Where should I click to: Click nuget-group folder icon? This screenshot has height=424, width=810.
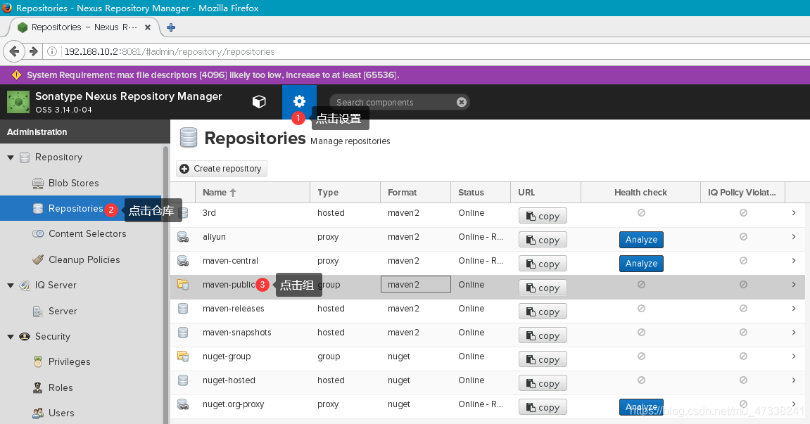pyautogui.click(x=183, y=356)
